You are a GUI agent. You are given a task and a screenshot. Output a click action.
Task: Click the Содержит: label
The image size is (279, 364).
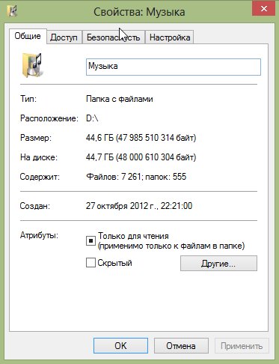point(40,177)
